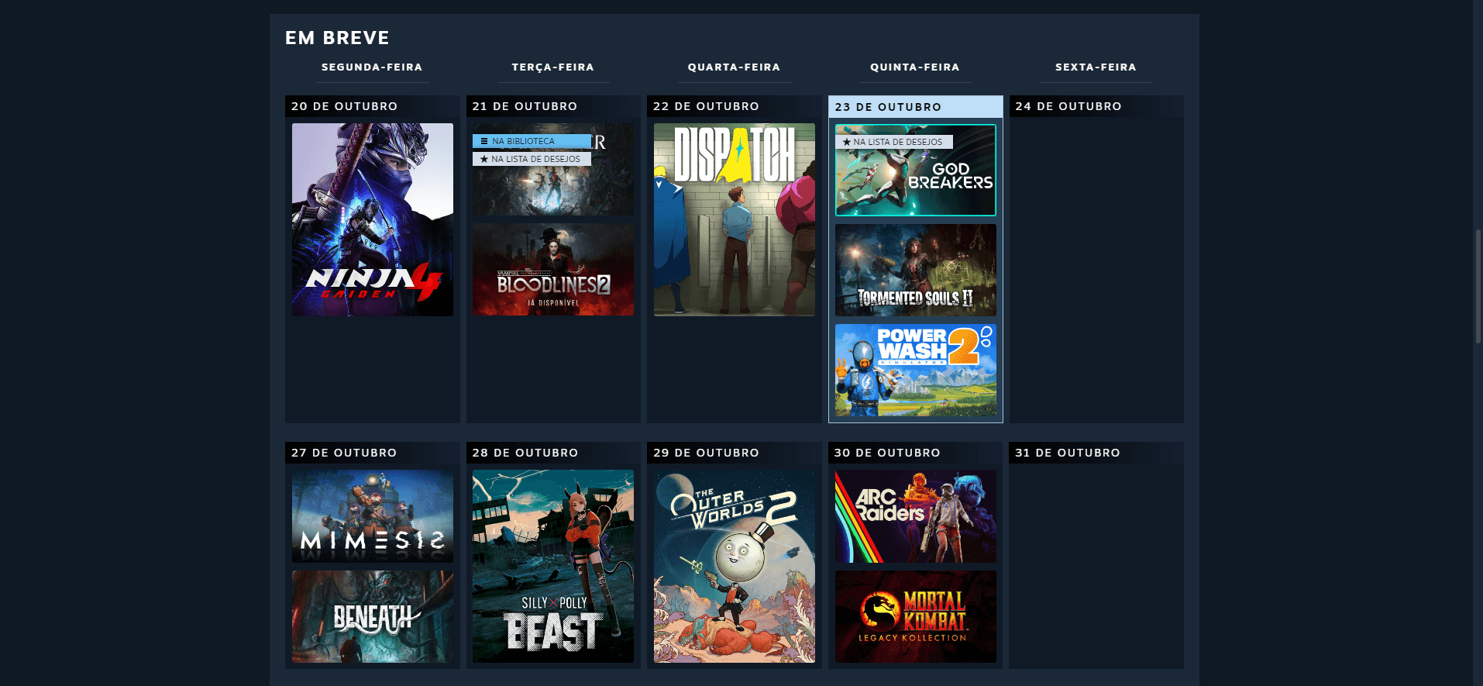Screen dimensions: 1483x686
Task: Click the 'Quinta-feira' column header
Action: click(914, 67)
